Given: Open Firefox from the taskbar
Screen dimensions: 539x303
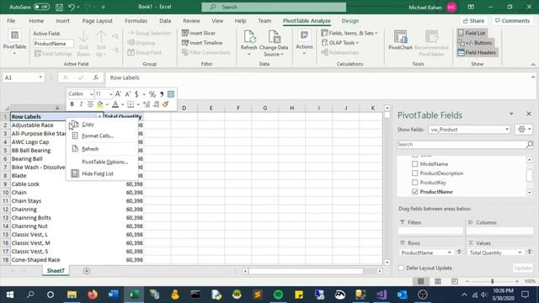Looking at the screenshot, I should coord(93,295).
